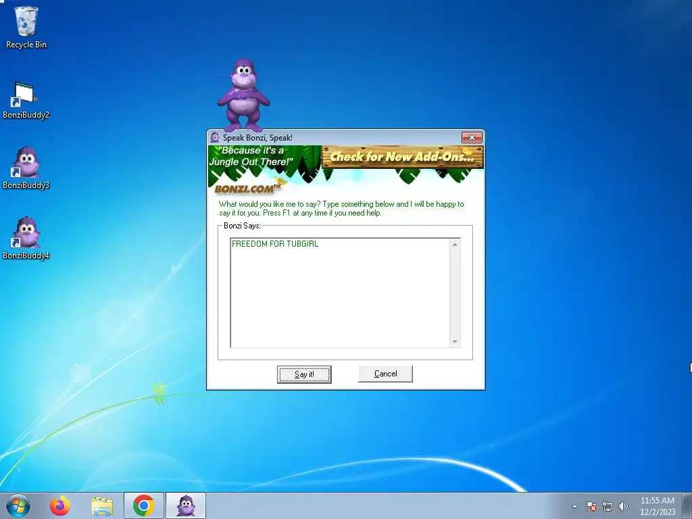Open the Action Center flag icon

pyautogui.click(x=591, y=506)
